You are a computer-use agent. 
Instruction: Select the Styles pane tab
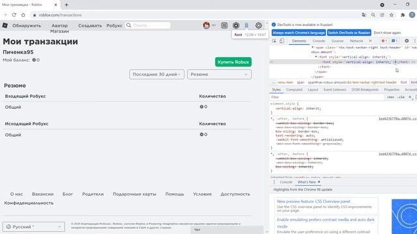(x=276, y=90)
